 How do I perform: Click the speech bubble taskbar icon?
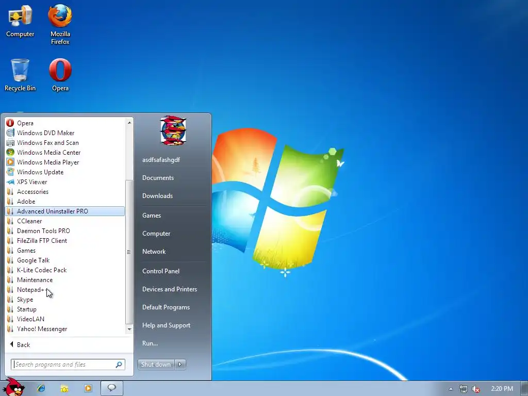(x=112, y=388)
